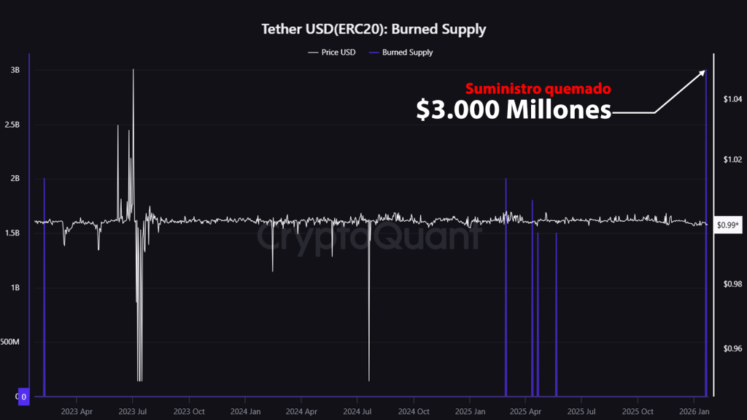Click the blue Burned Supply legend line swatch
747x420 pixels.
click(x=374, y=52)
